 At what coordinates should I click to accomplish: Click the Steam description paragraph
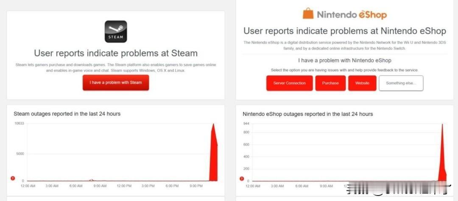click(116, 68)
